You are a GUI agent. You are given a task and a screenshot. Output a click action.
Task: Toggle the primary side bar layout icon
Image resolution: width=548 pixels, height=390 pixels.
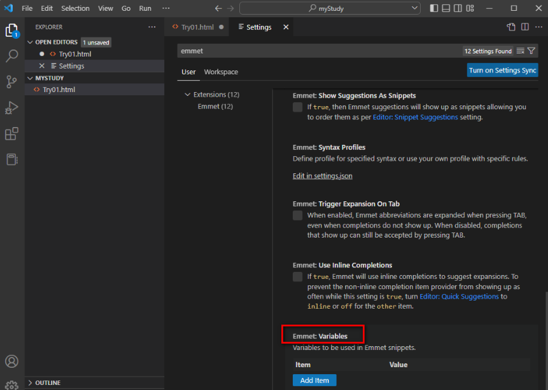433,8
